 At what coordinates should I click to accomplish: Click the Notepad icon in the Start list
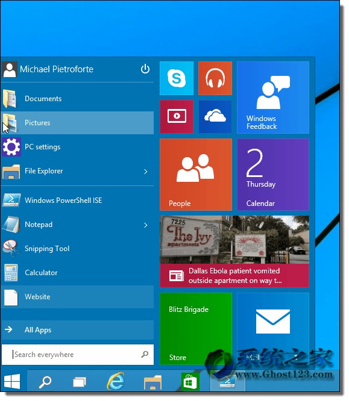11,225
